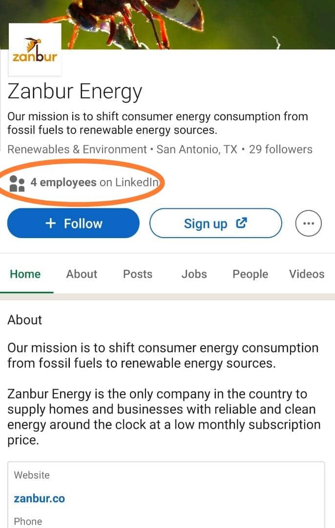Image resolution: width=335 pixels, height=528 pixels.
Task: Open the Videos tab
Action: tap(307, 274)
